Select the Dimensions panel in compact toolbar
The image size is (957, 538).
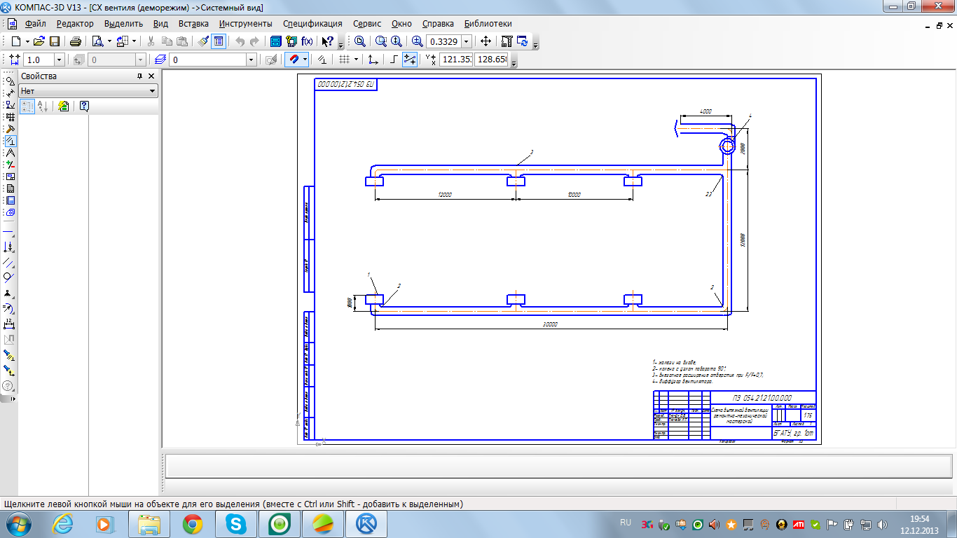(x=10, y=93)
